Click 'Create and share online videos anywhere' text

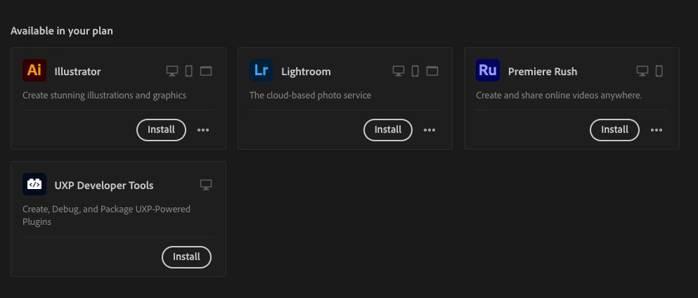(559, 95)
